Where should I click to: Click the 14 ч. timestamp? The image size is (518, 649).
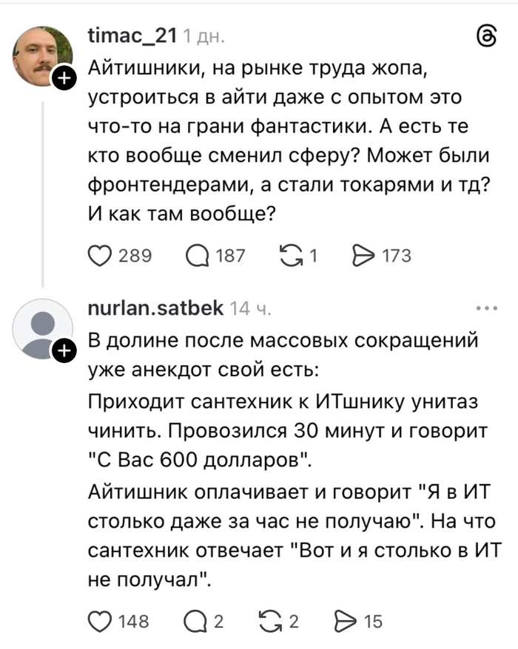(x=250, y=309)
